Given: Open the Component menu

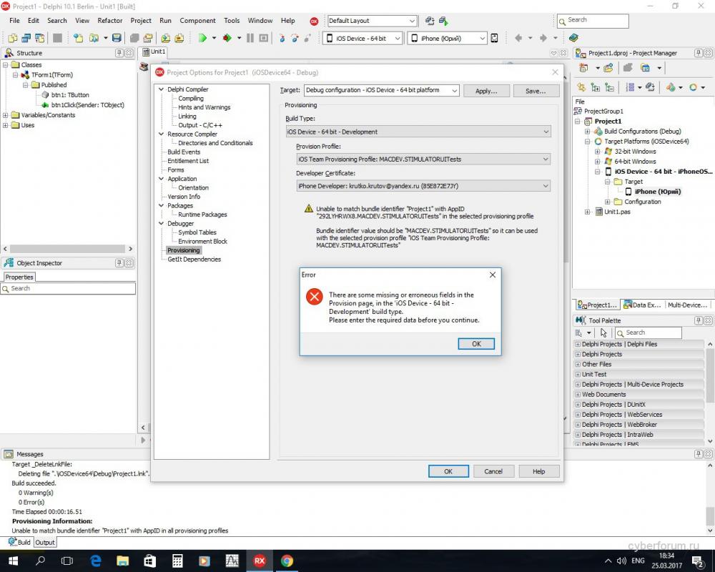Looking at the screenshot, I should click(197, 21).
